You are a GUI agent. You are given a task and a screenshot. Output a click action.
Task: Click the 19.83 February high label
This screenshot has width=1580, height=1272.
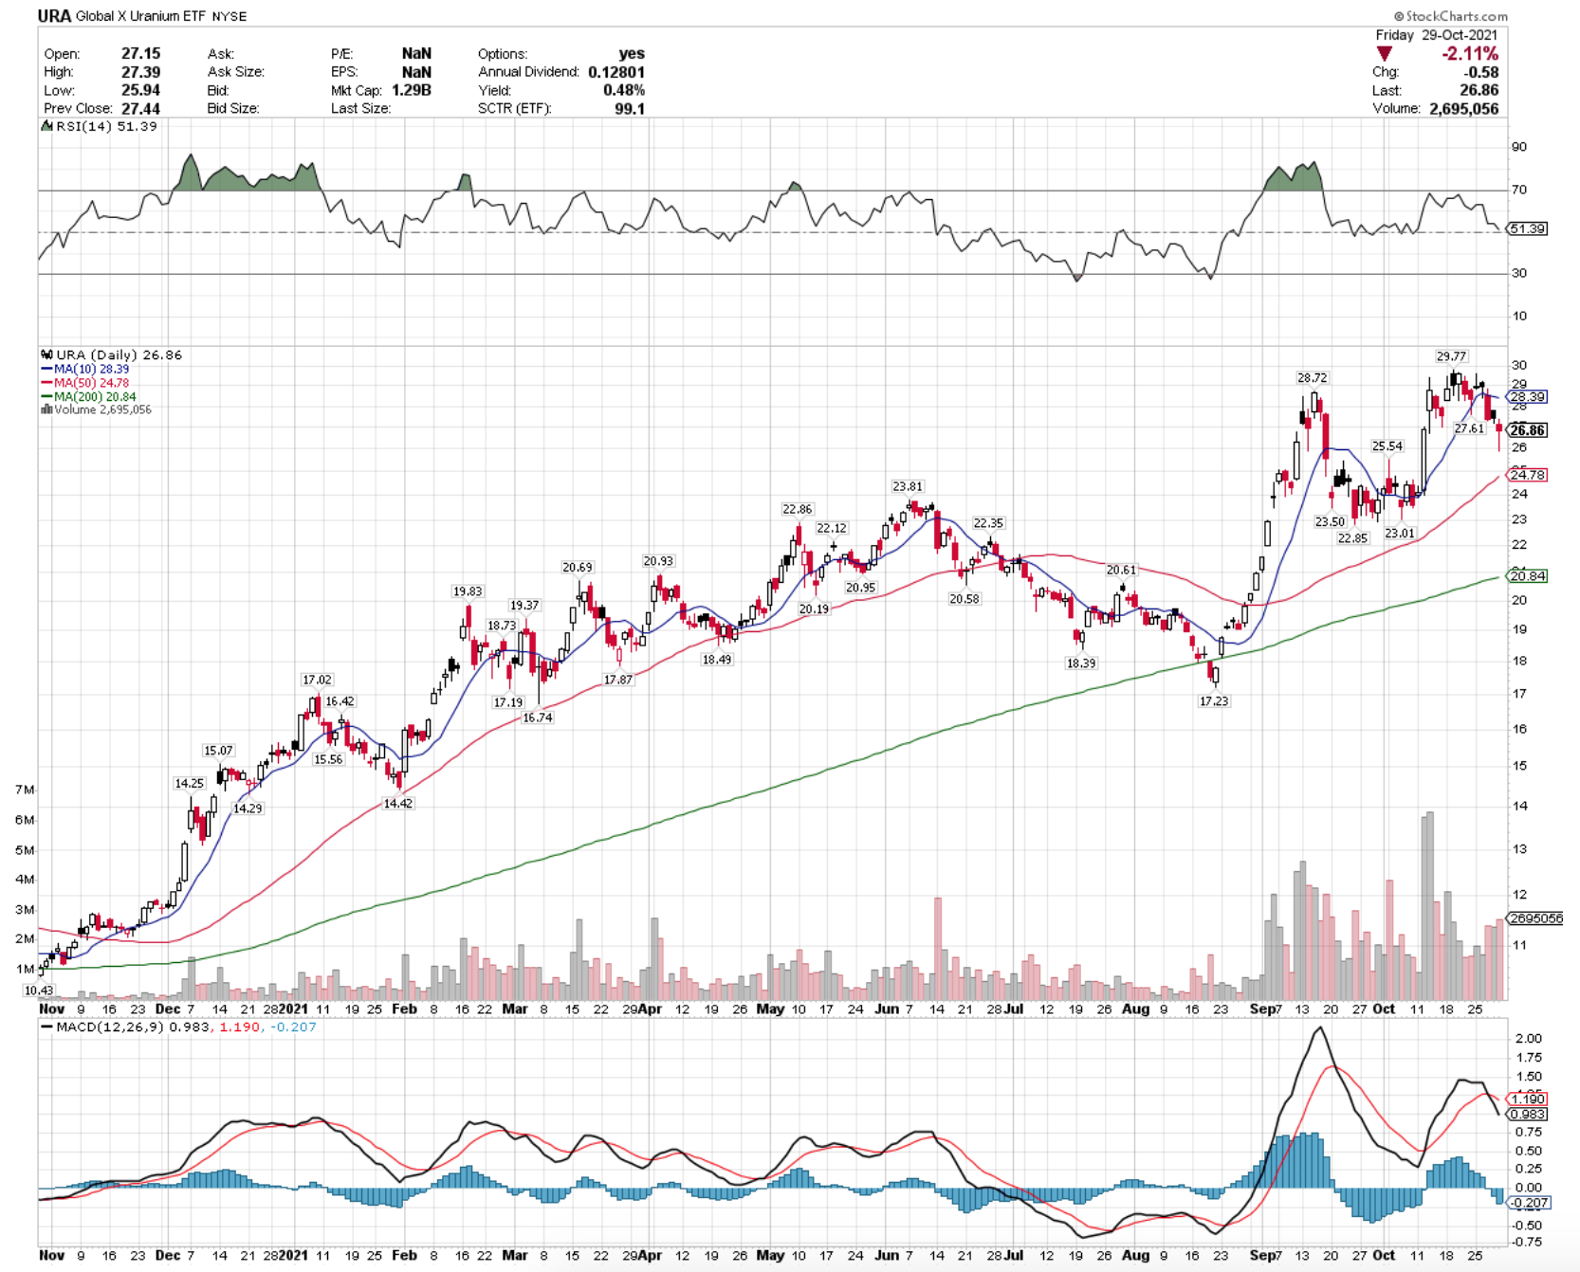[468, 591]
